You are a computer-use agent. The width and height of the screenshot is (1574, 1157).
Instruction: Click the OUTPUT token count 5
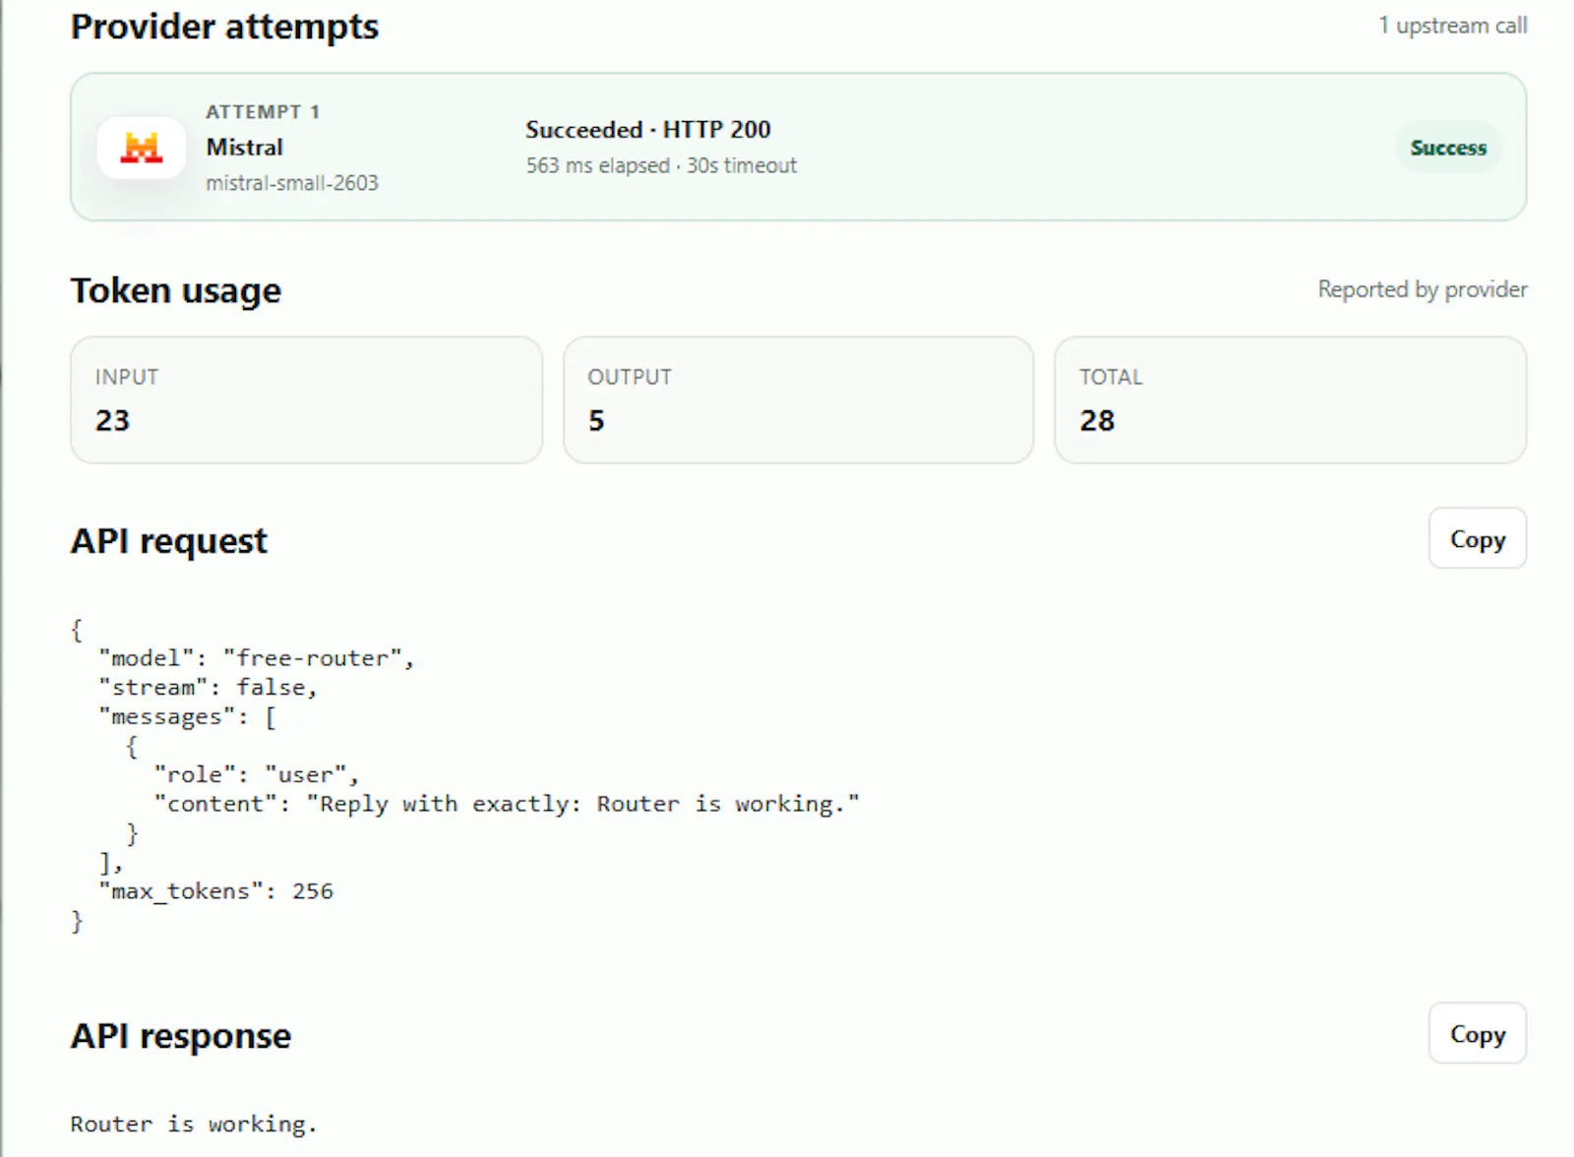(x=596, y=421)
